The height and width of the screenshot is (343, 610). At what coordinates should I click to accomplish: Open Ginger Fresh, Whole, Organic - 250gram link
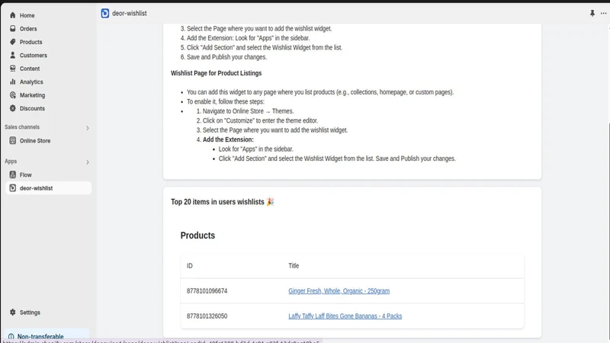[339, 291]
